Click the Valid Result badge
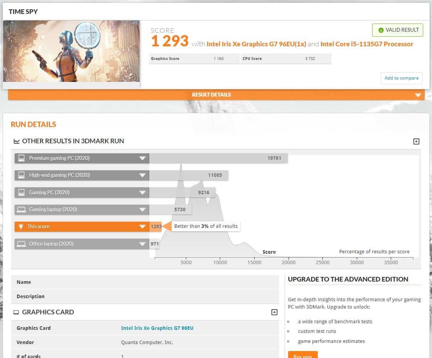Screen dimensions: 432x358 coord(398,30)
